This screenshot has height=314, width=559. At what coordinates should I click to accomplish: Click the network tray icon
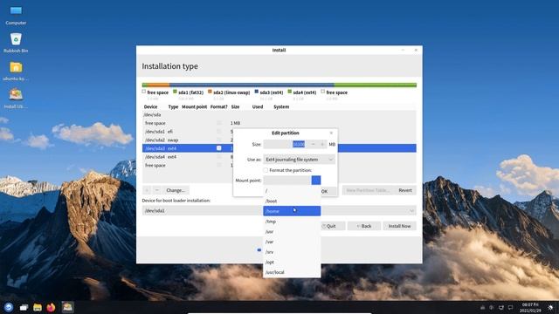pyautogui.click(x=500, y=307)
